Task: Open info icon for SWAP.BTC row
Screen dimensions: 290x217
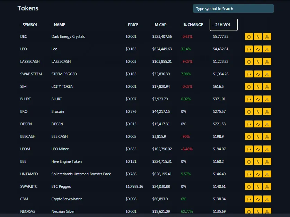Action: [249, 186]
